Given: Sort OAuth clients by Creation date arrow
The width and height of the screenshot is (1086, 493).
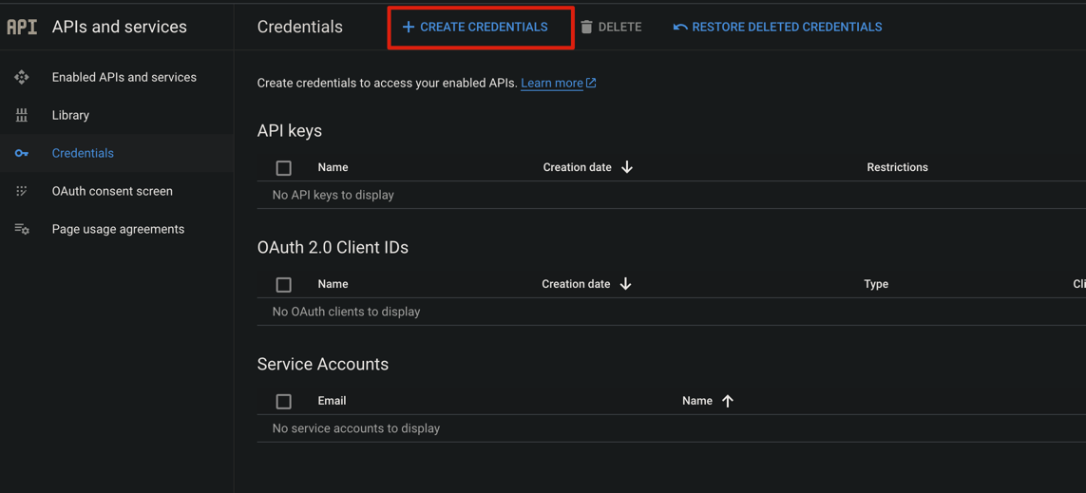Looking at the screenshot, I should click(626, 284).
